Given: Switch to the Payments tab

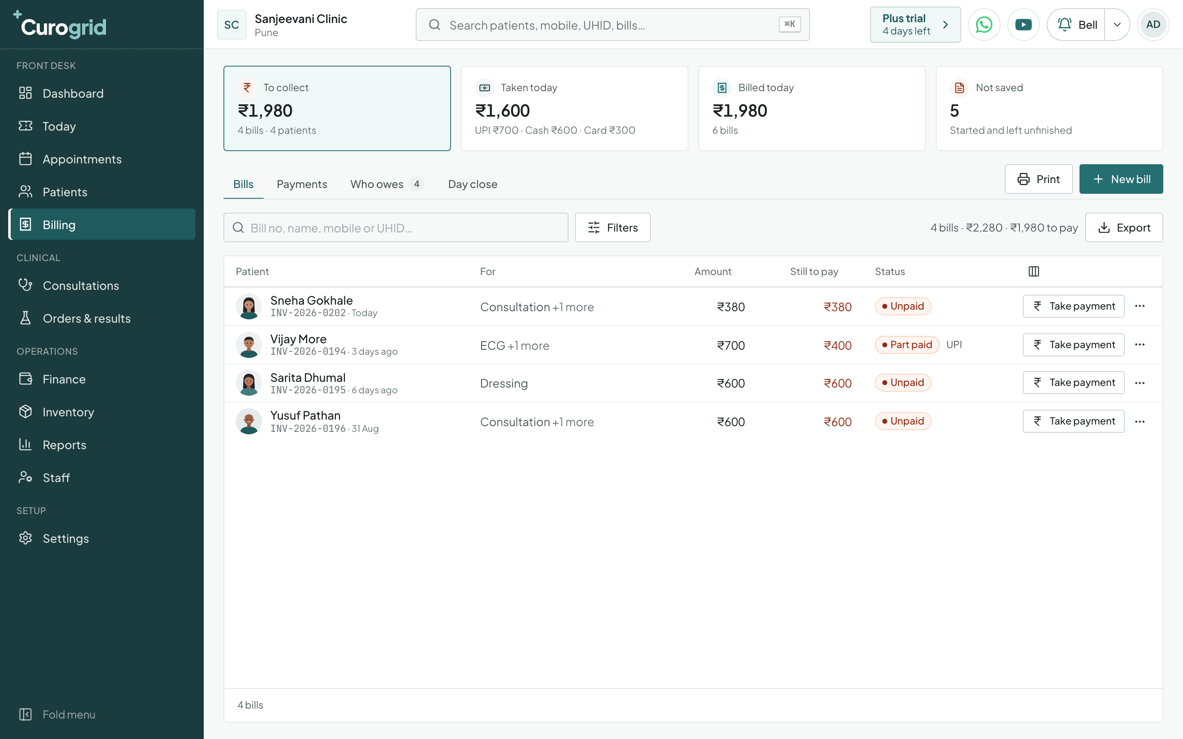Looking at the screenshot, I should pos(302,184).
